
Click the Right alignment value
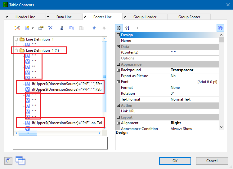click(x=195, y=123)
